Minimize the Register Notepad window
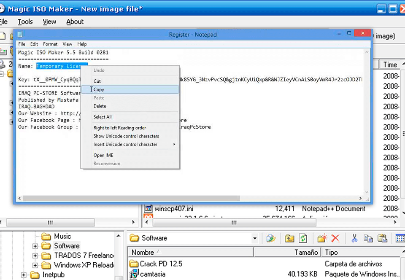Viewport: 405px width, 280px height. [339, 34]
